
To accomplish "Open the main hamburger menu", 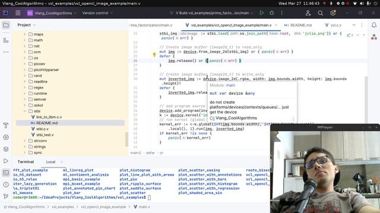I will click(18, 13).
